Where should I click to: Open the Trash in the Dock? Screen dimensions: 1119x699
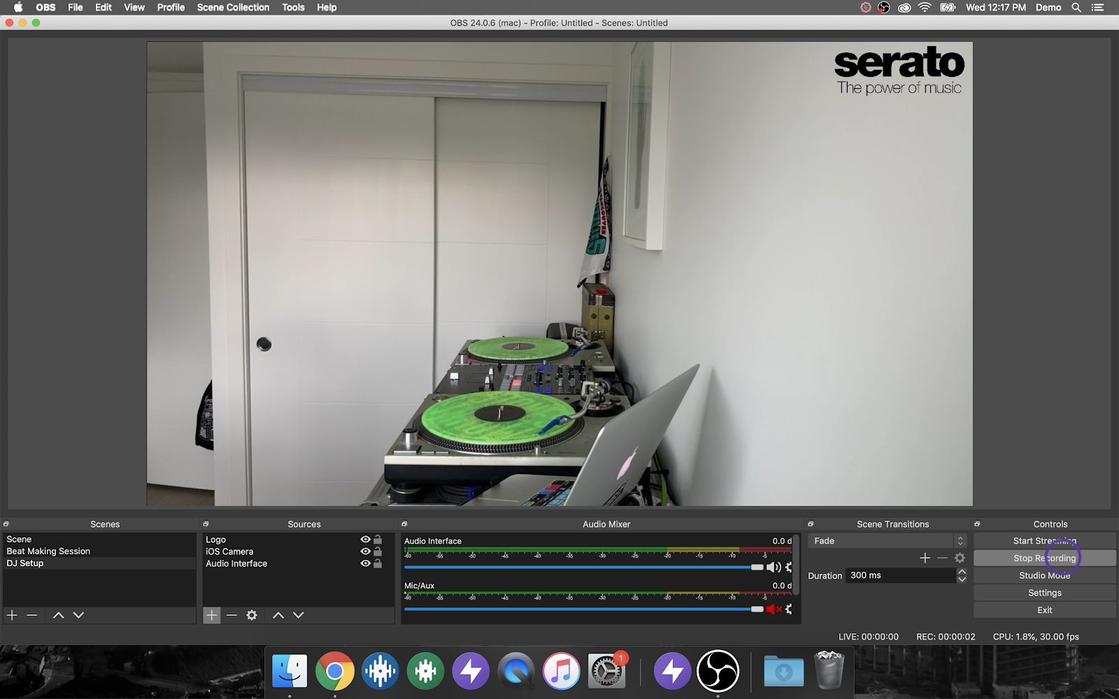coord(829,670)
